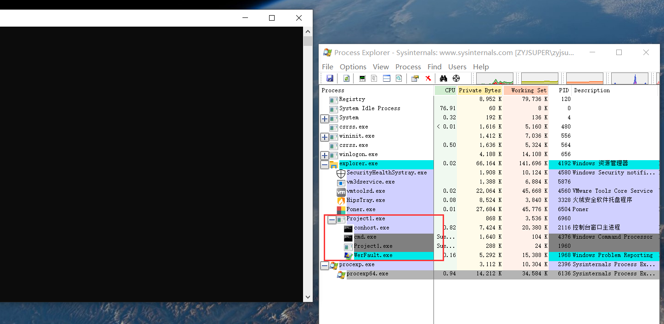Click the conhost.exe console icon
Image resolution: width=664 pixels, height=324 pixels.
pos(349,228)
